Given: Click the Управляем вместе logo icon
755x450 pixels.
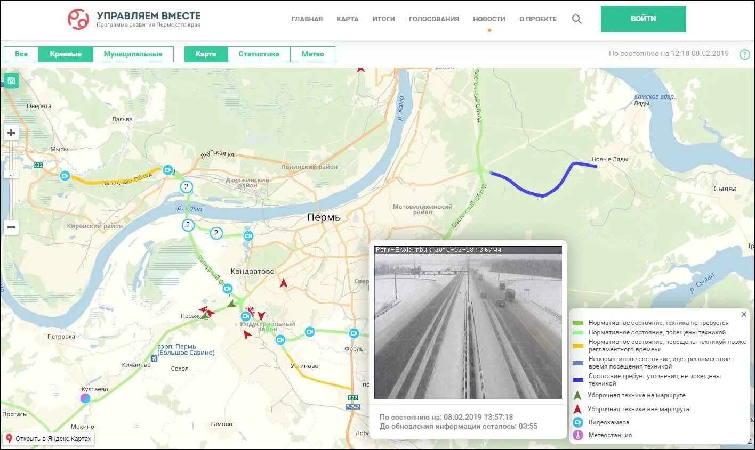Looking at the screenshot, I should click(x=78, y=19).
